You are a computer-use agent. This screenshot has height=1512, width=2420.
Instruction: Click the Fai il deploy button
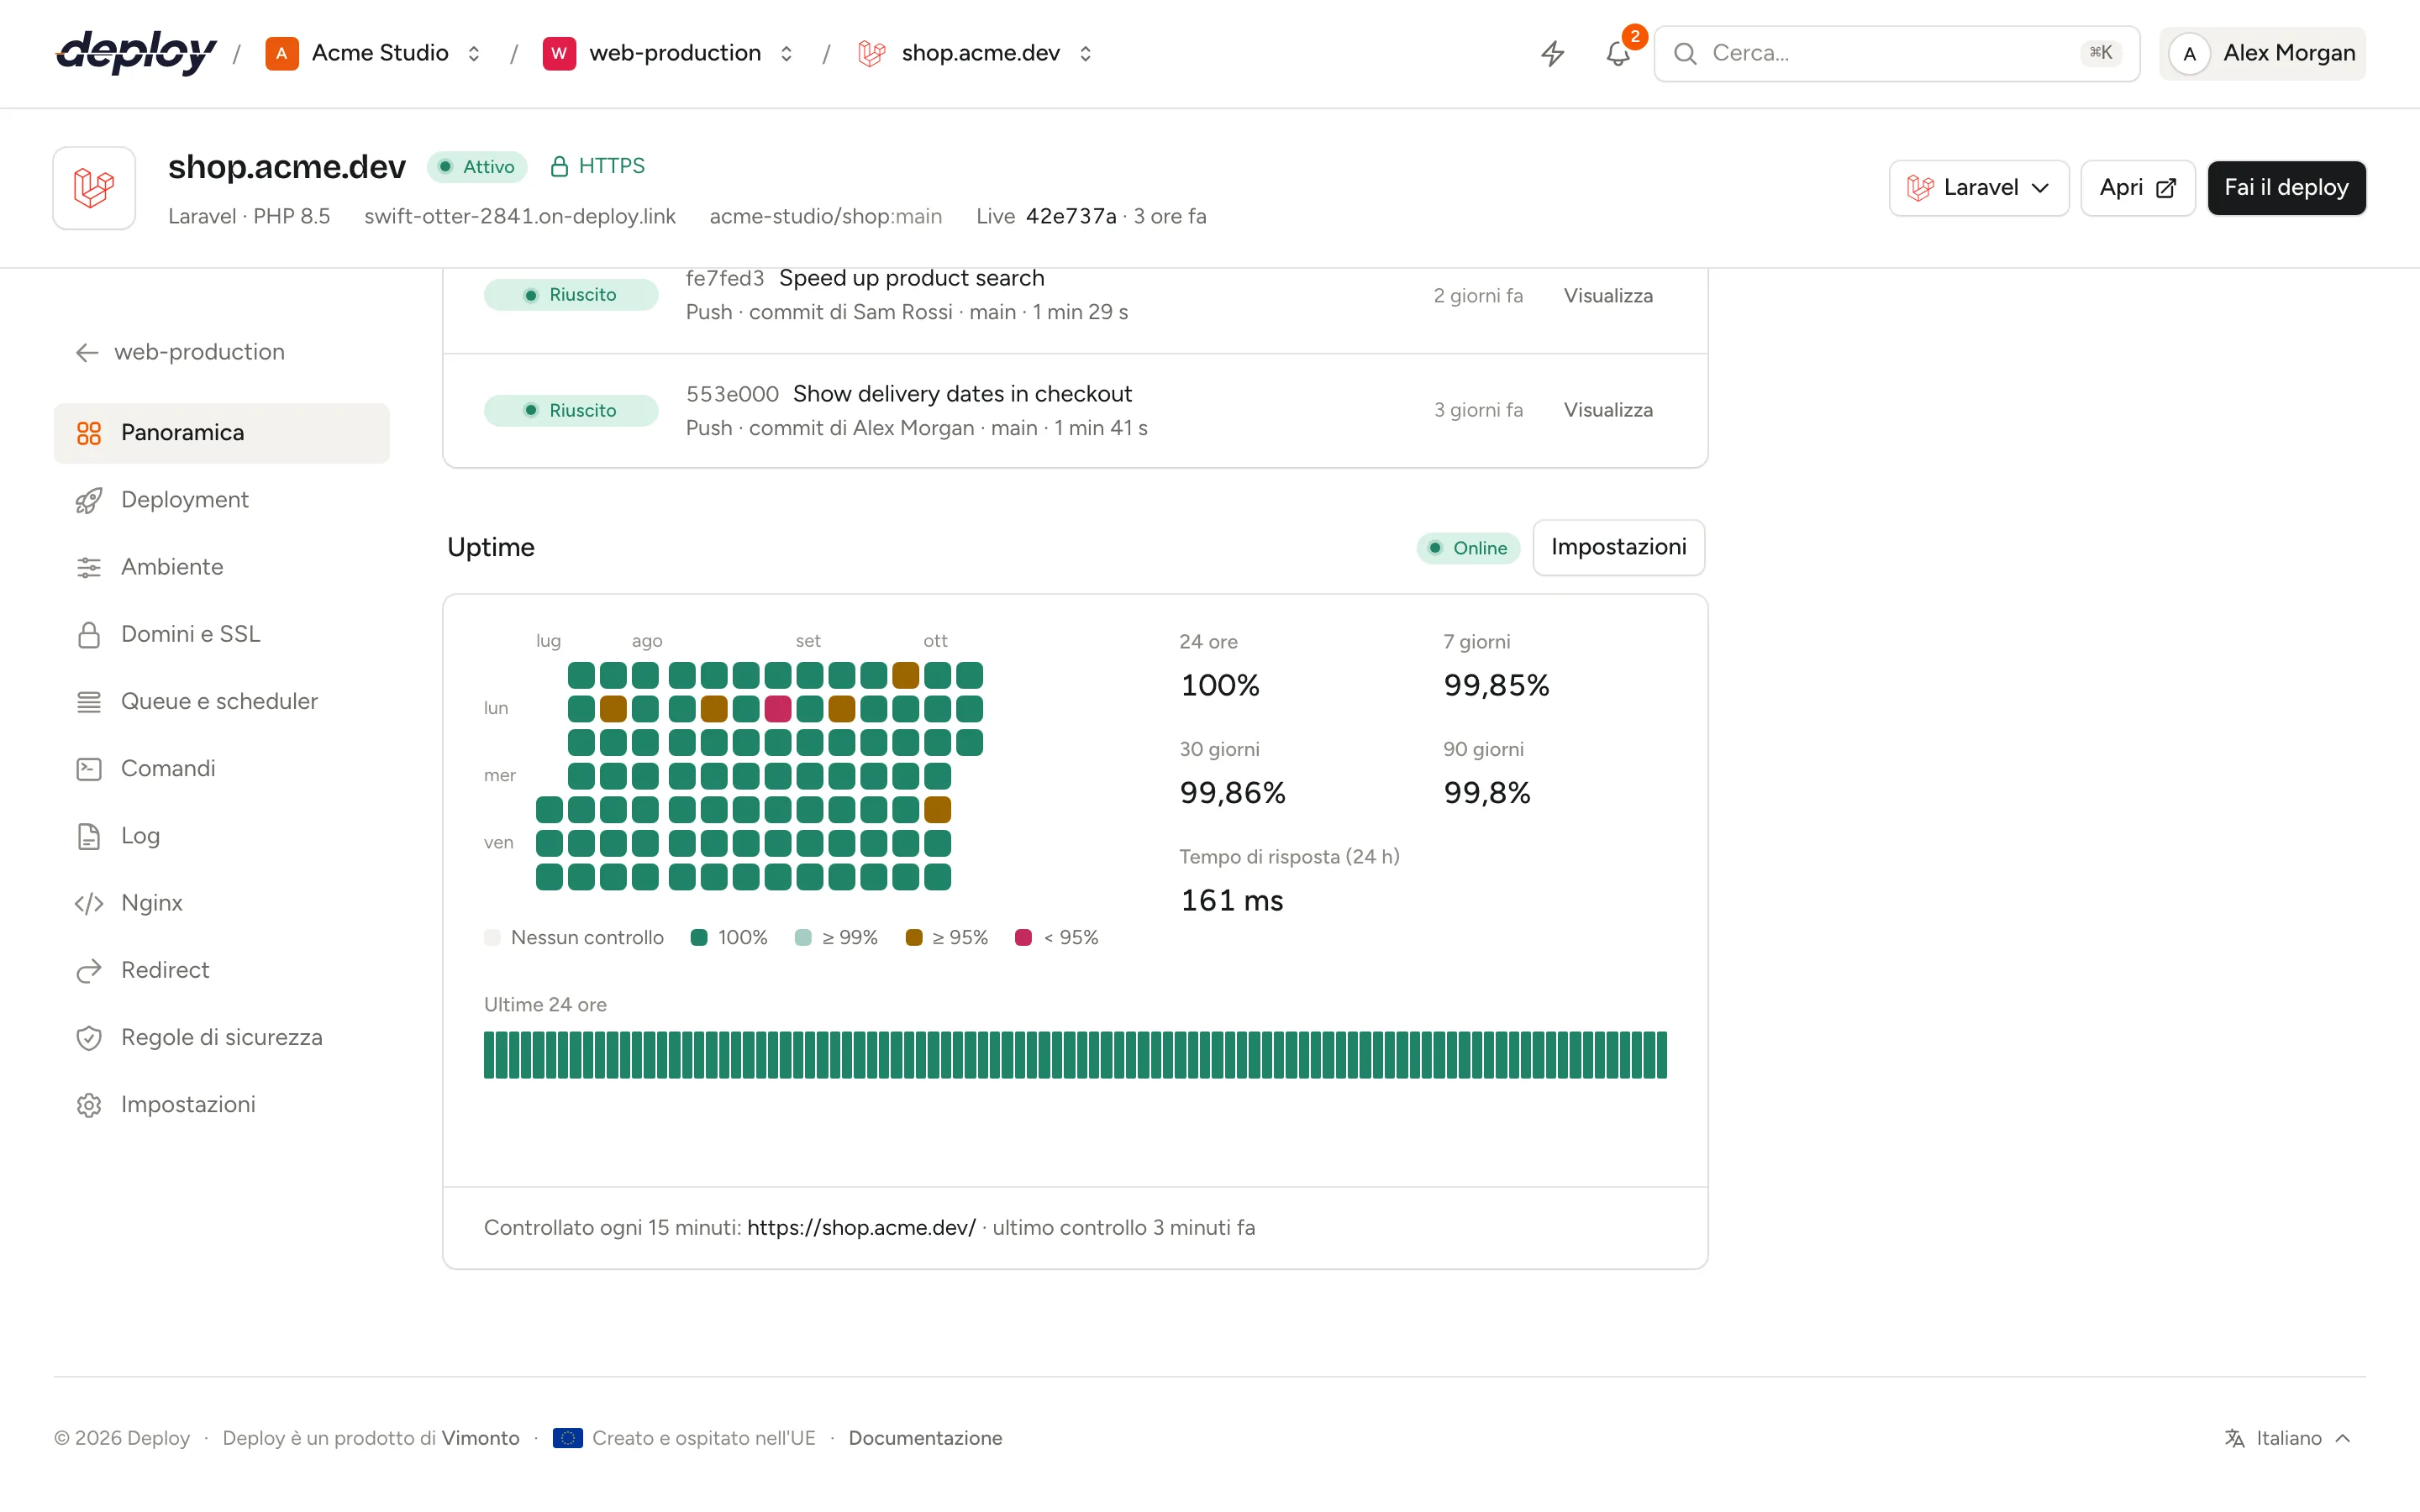2286,188
